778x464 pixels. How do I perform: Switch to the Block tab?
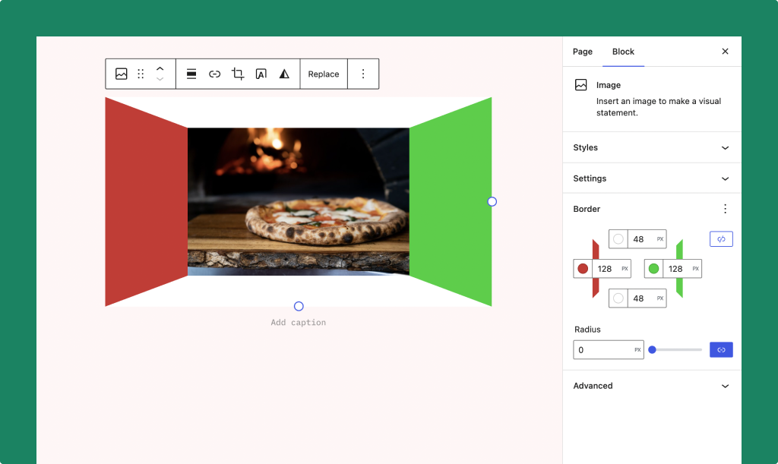tap(623, 52)
